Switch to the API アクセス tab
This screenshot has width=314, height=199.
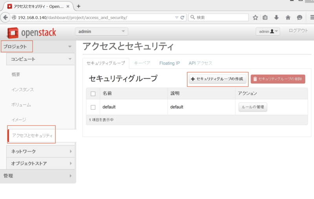(200, 63)
